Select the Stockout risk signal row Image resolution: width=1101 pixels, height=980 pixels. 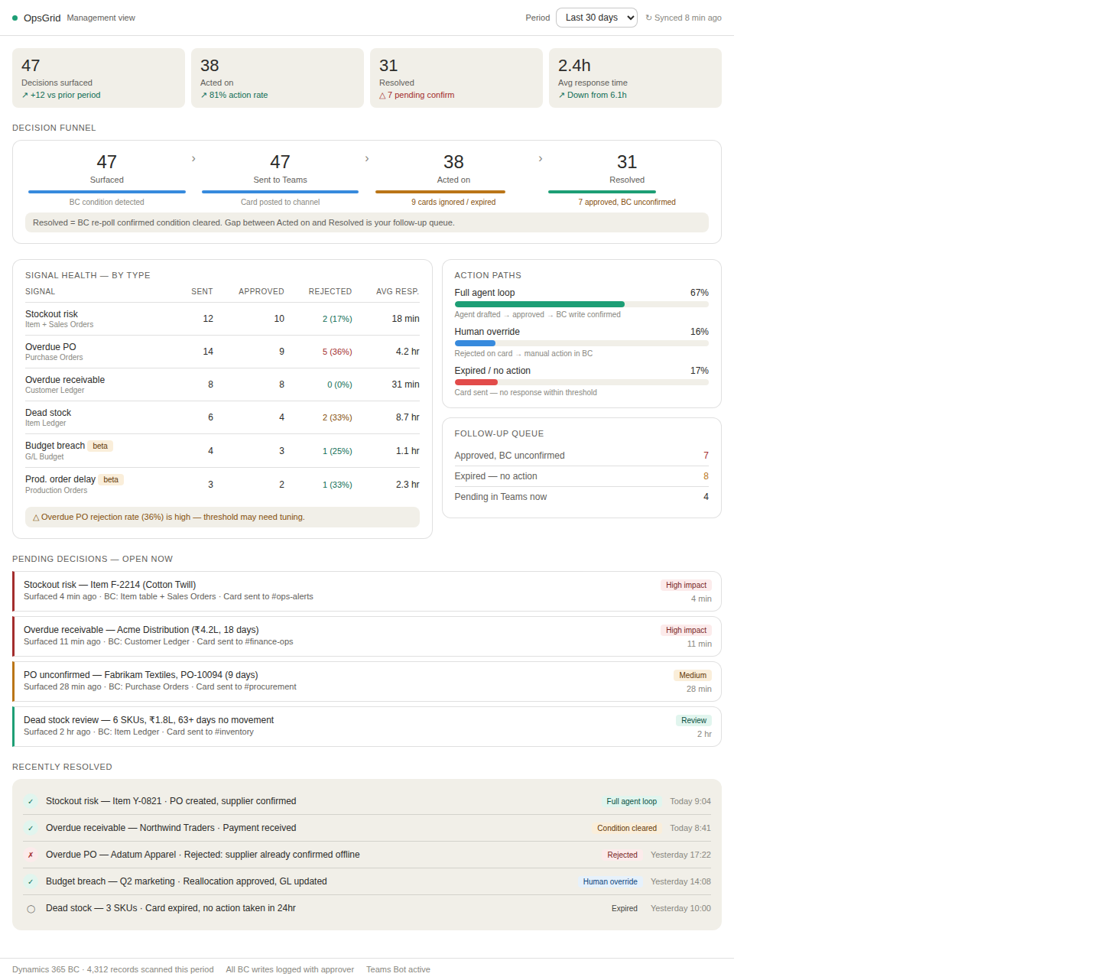pos(222,319)
